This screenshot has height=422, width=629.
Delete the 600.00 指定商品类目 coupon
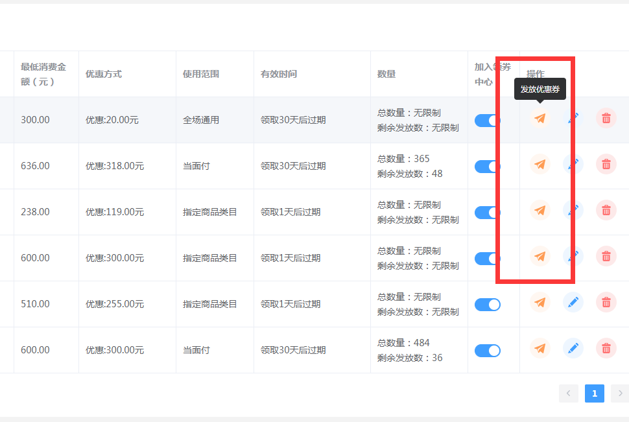606,256
